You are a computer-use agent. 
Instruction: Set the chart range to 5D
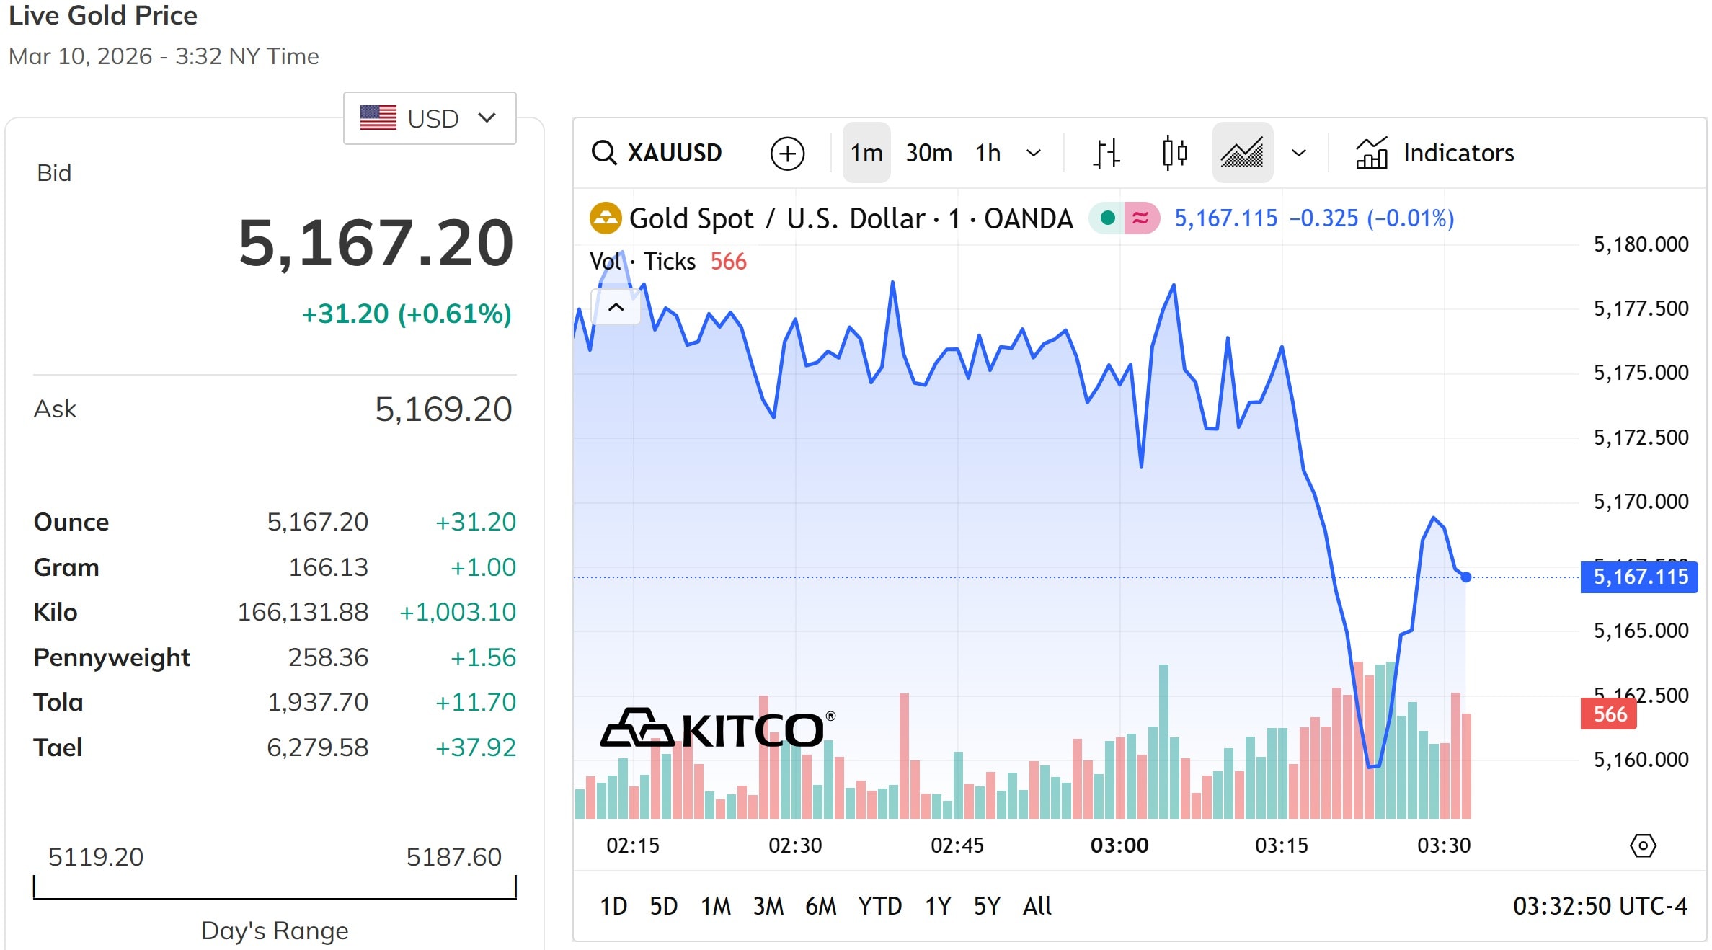(663, 905)
